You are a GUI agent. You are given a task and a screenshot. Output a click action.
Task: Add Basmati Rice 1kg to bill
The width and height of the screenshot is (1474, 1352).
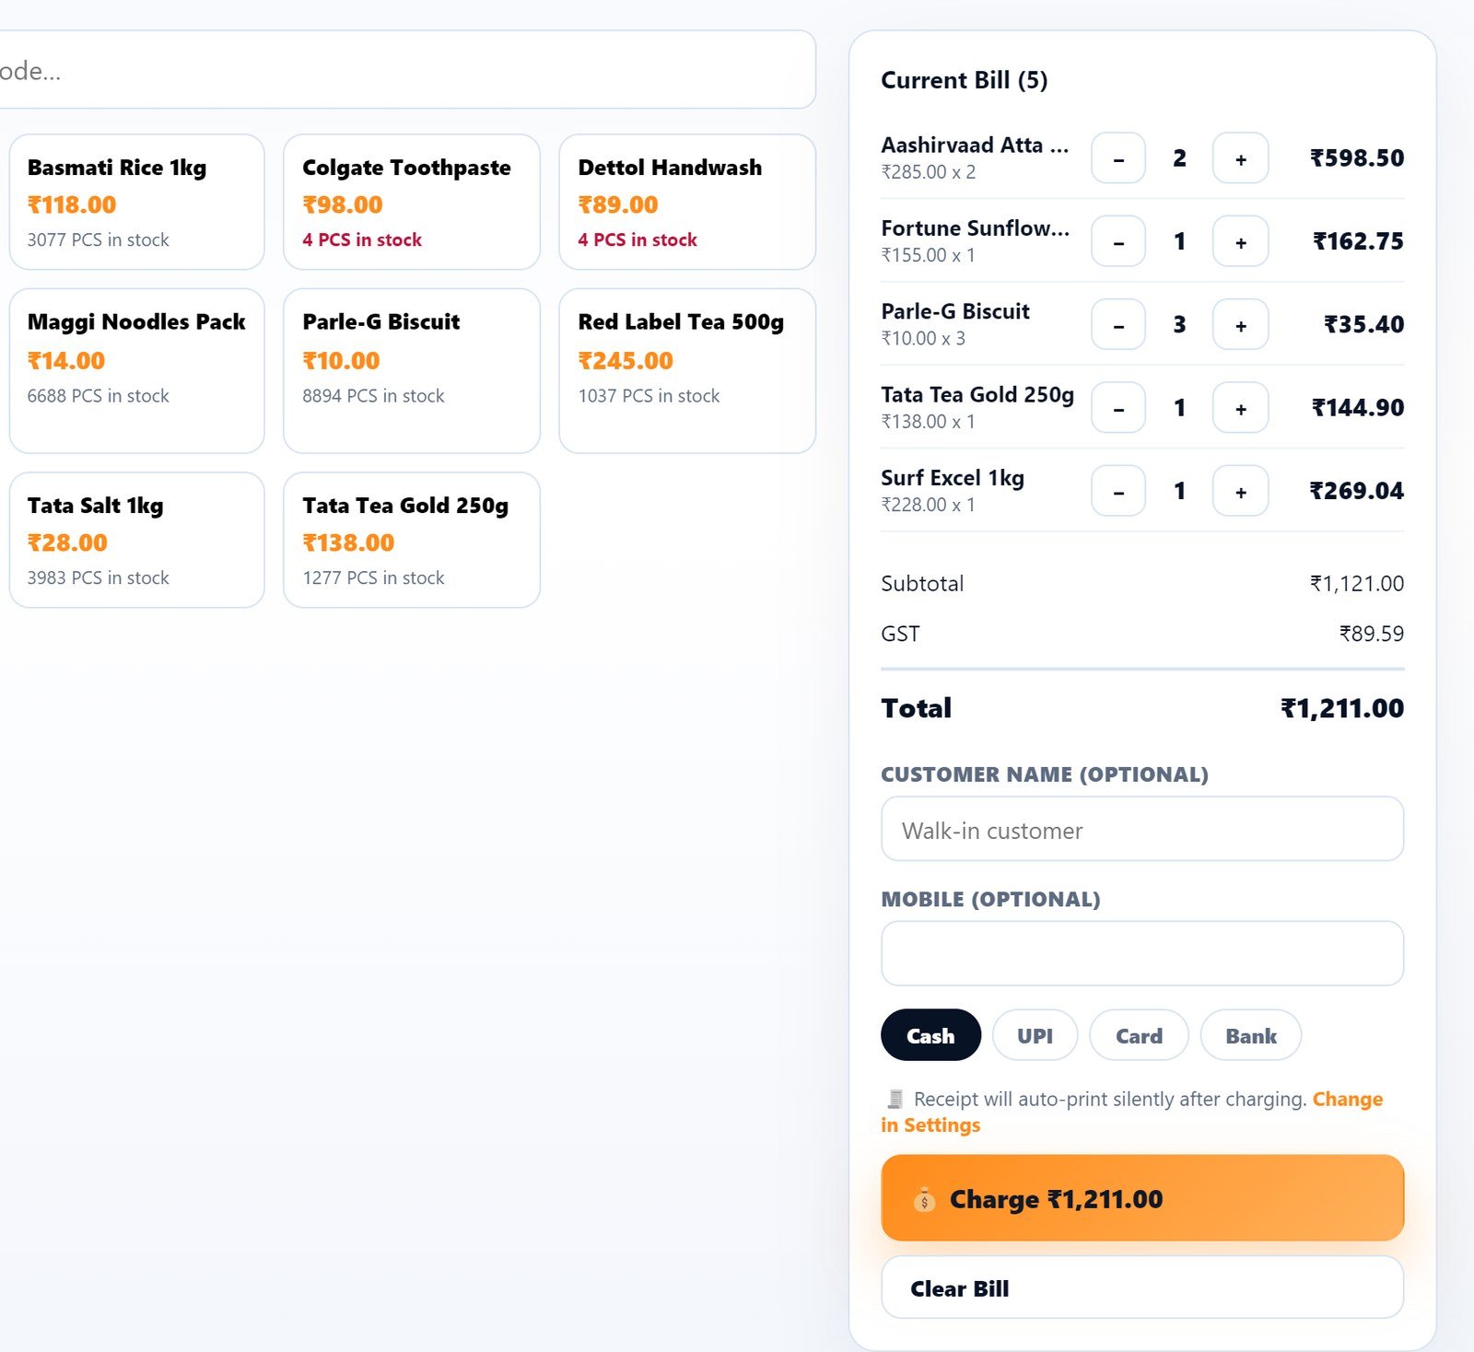pos(137,202)
